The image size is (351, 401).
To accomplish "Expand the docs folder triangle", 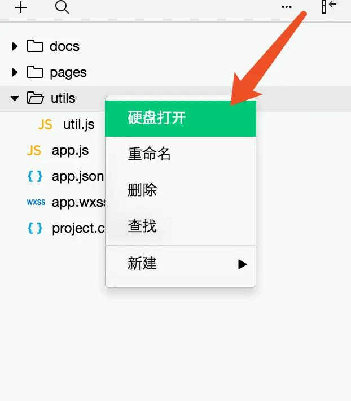I will [15, 46].
